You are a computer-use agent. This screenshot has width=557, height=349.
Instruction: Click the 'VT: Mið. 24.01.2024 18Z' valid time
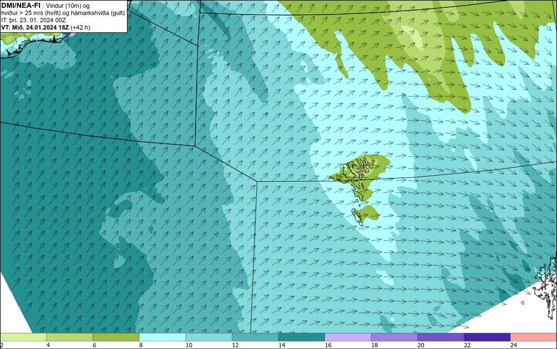[x=35, y=27]
